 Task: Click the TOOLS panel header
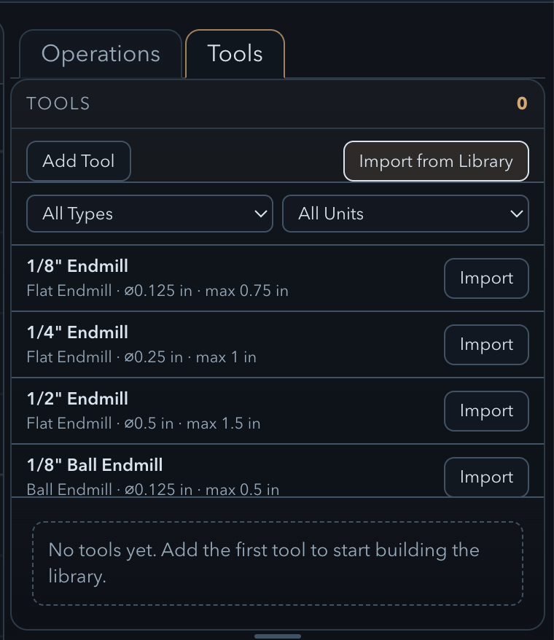coord(58,104)
